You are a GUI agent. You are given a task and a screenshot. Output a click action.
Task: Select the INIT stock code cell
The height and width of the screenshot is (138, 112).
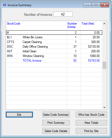[x=10, y=51]
